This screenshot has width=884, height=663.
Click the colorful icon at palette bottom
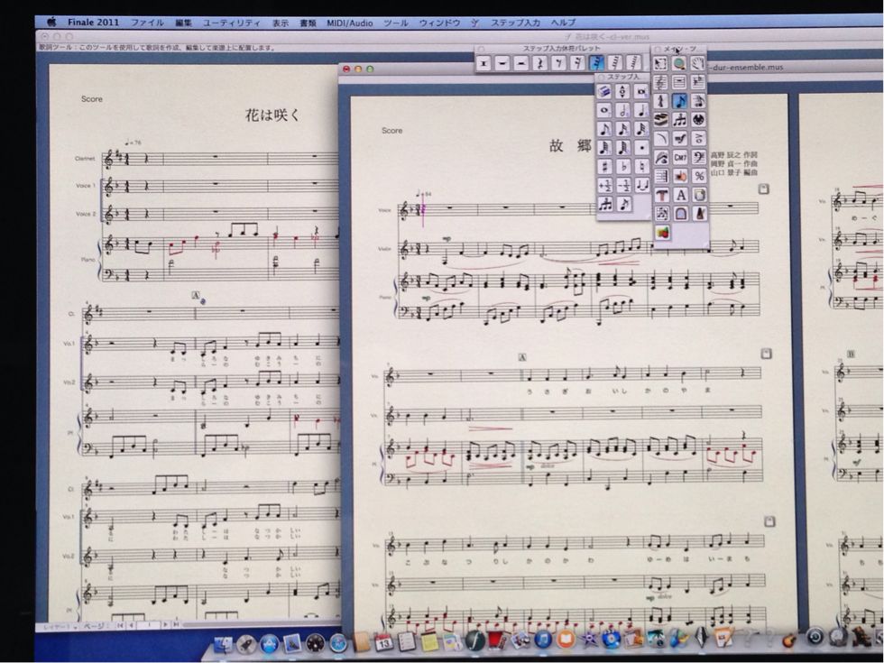[662, 233]
